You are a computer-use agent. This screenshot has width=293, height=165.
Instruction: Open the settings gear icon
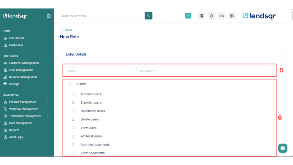click(x=232, y=15)
